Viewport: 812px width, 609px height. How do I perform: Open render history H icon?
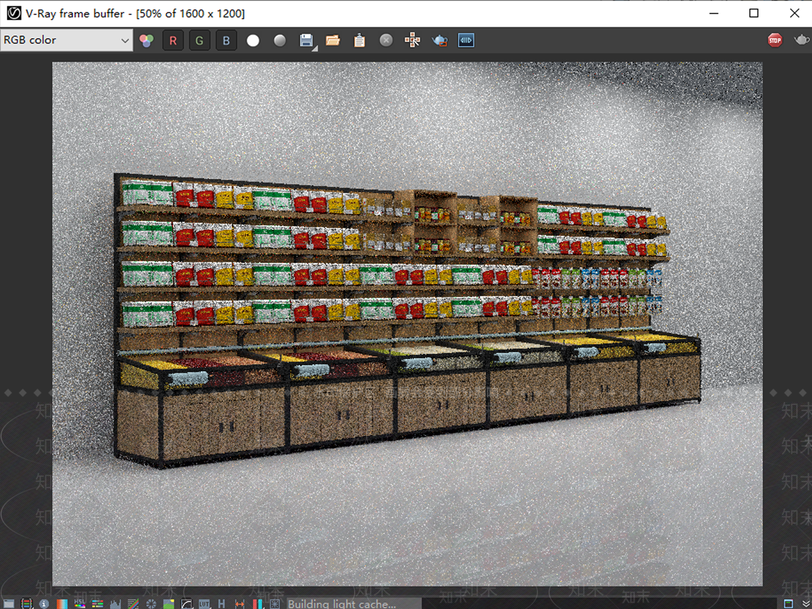[x=221, y=603]
